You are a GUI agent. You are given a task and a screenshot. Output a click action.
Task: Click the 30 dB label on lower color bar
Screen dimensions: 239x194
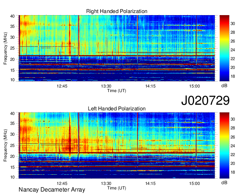point(233,119)
